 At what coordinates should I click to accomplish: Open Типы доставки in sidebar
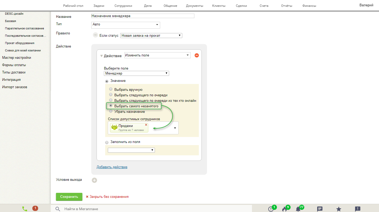click(14, 72)
